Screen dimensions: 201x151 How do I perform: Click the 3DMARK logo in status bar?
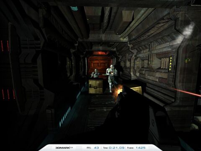coord(64,148)
